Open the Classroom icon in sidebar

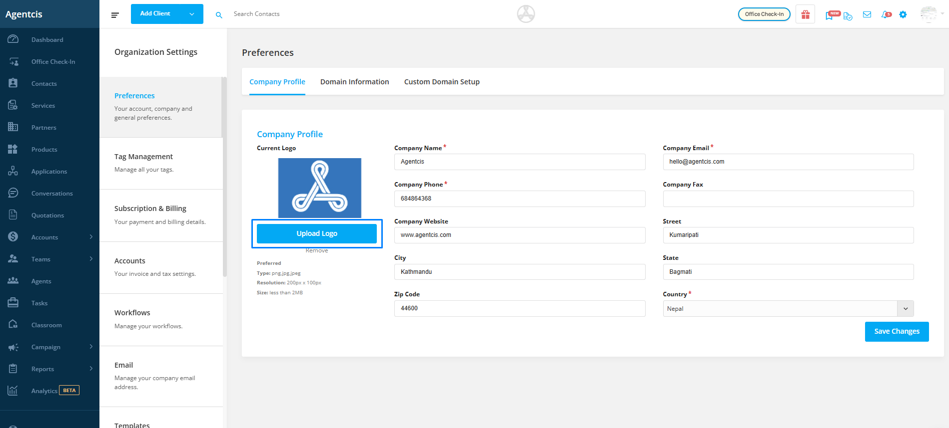[13, 325]
